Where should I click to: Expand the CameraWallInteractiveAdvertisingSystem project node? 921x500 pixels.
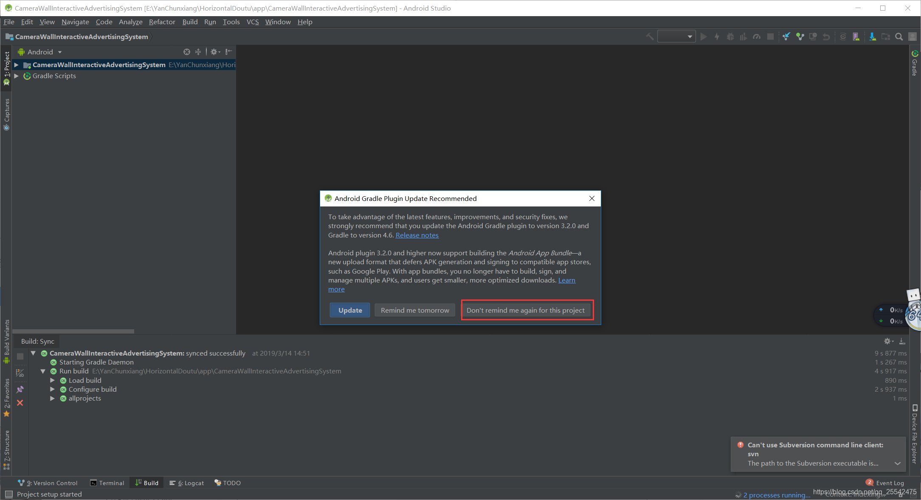[16, 65]
